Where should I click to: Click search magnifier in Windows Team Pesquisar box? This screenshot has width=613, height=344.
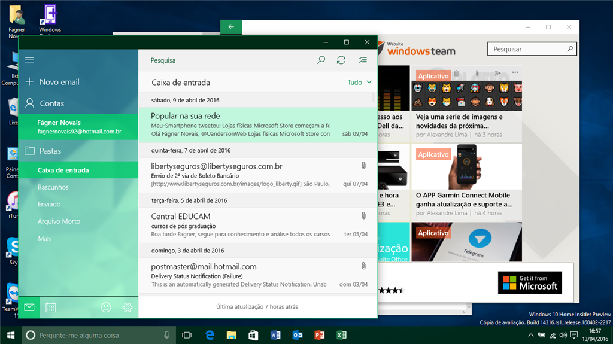click(x=570, y=49)
